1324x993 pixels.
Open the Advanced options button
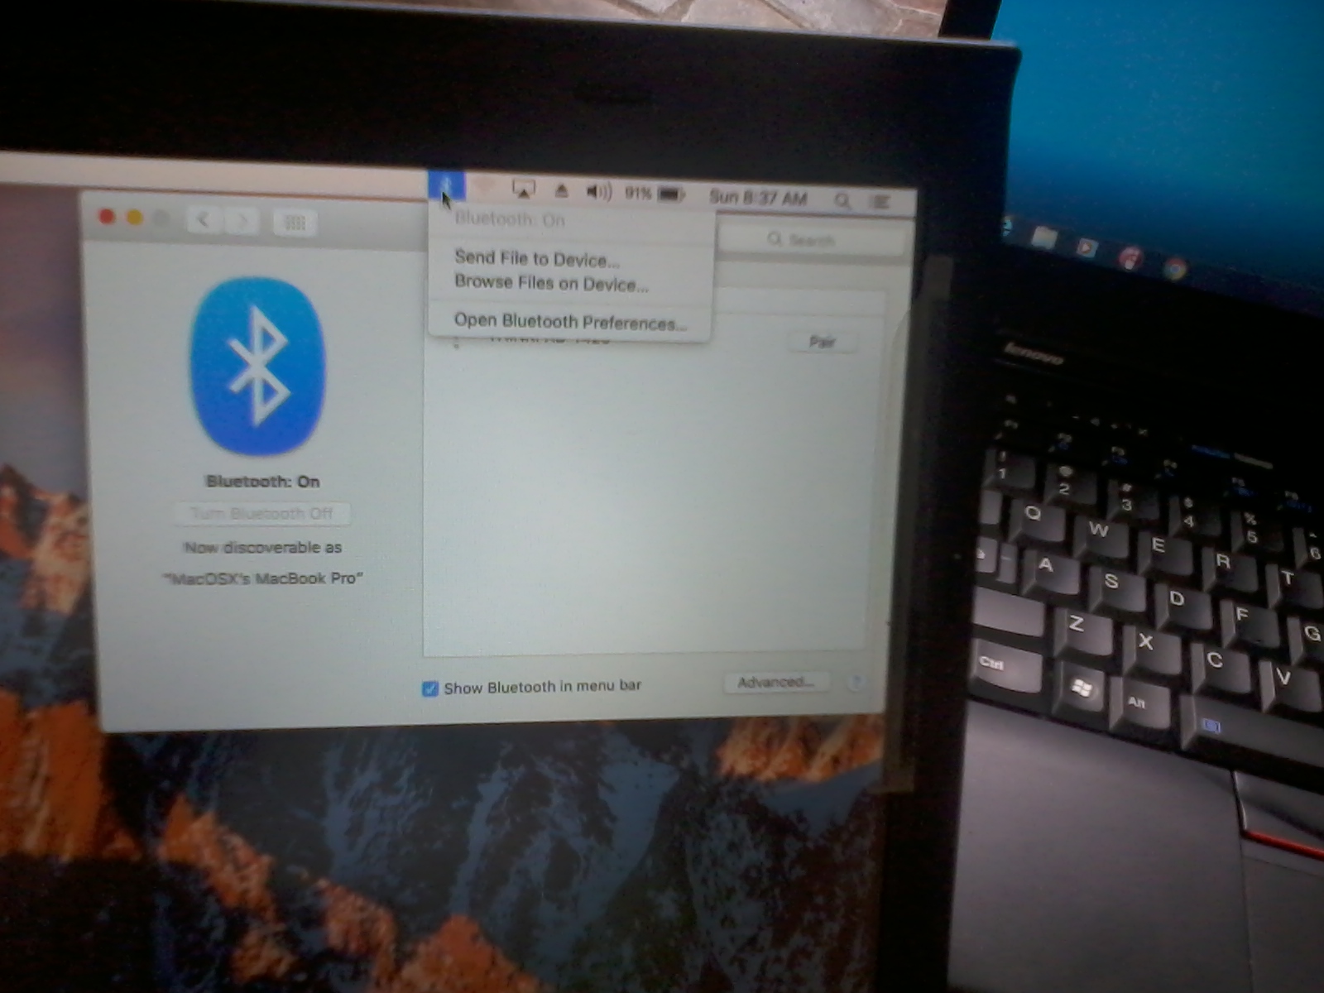pyautogui.click(x=775, y=683)
